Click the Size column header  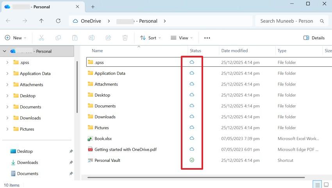point(328,51)
